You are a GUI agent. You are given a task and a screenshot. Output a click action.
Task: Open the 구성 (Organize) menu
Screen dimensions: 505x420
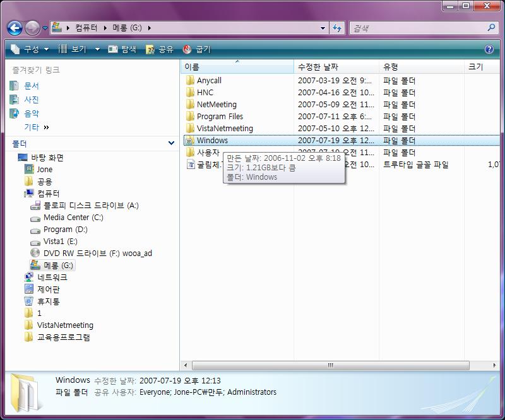click(30, 49)
